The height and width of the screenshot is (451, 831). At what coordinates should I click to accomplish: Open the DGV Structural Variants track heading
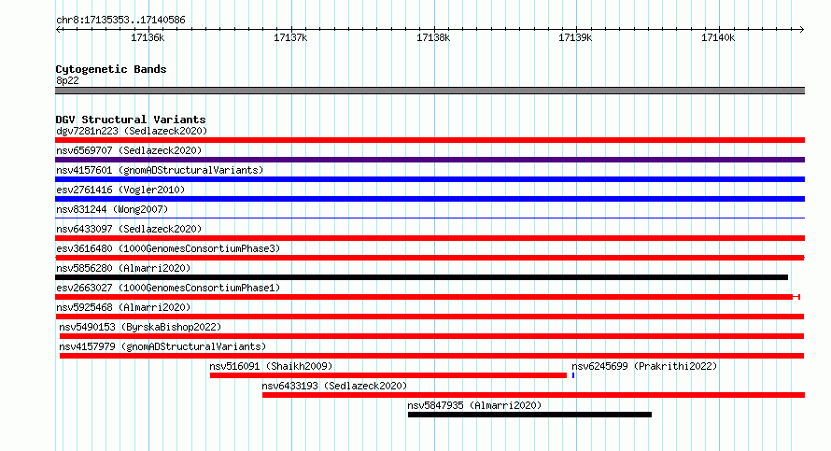[131, 120]
